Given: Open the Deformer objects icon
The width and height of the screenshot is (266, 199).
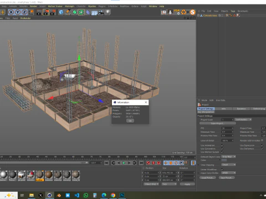Looking at the screenshot, I should (x=88, y=12).
